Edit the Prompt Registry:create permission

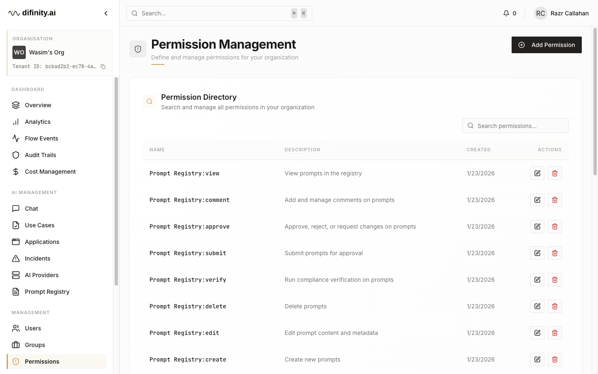pyautogui.click(x=537, y=359)
